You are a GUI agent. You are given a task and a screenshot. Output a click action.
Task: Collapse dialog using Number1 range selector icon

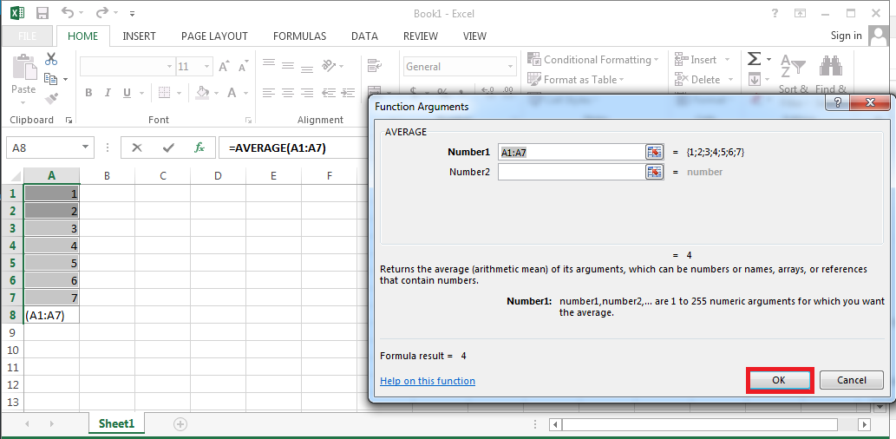[654, 152]
